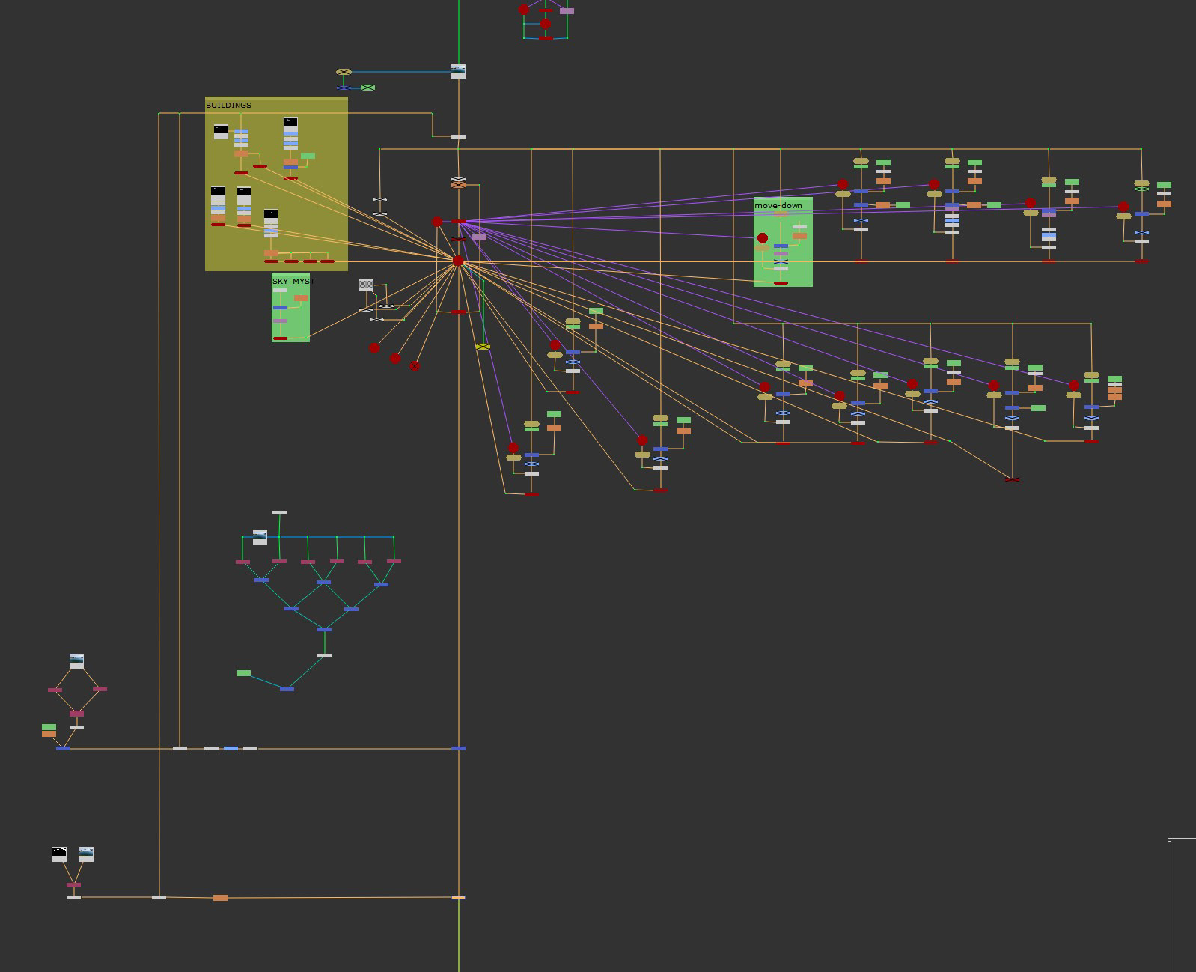Click the yellow crossed-out node below the hub
The image size is (1196, 972).
(x=483, y=347)
